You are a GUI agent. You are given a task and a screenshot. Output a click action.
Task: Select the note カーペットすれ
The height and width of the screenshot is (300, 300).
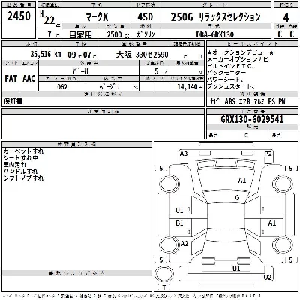click(23, 151)
